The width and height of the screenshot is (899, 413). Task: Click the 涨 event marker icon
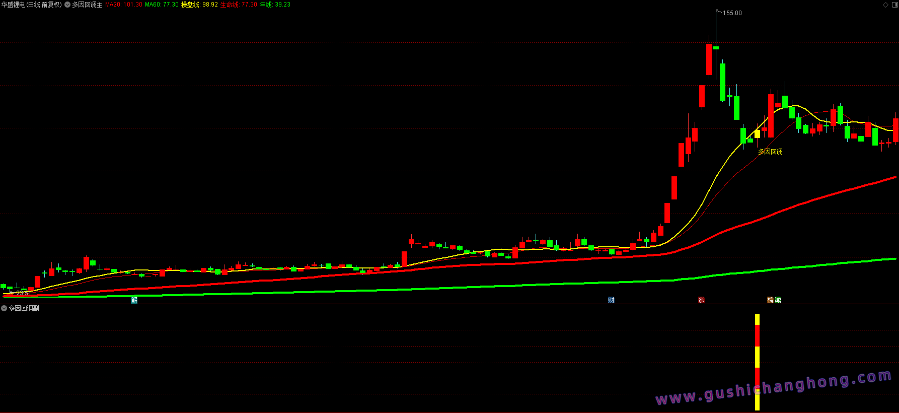(x=701, y=300)
